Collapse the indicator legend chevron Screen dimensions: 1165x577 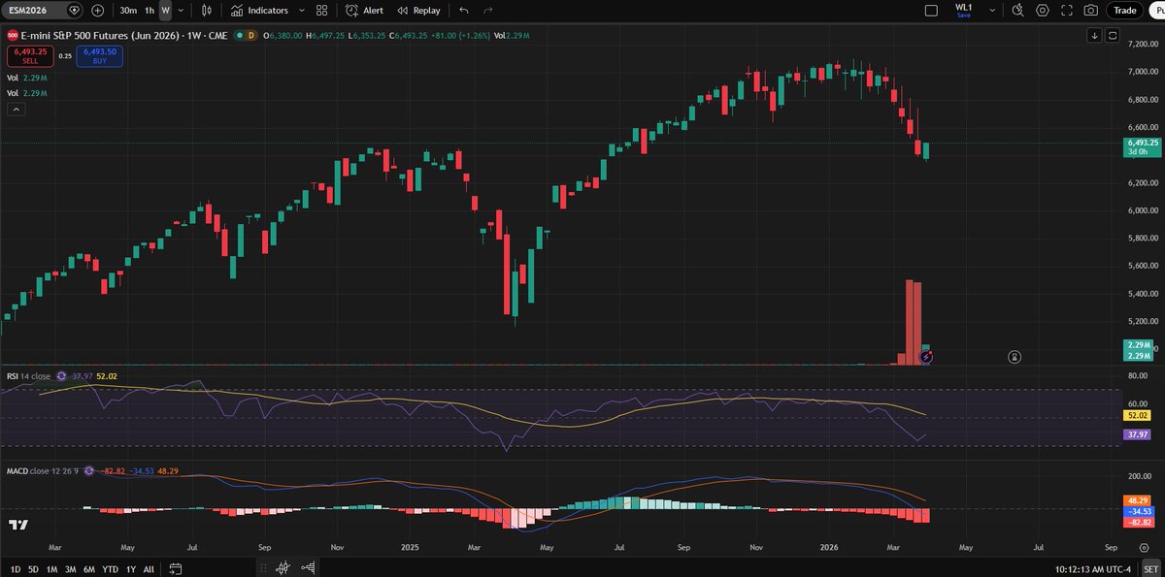(16, 110)
